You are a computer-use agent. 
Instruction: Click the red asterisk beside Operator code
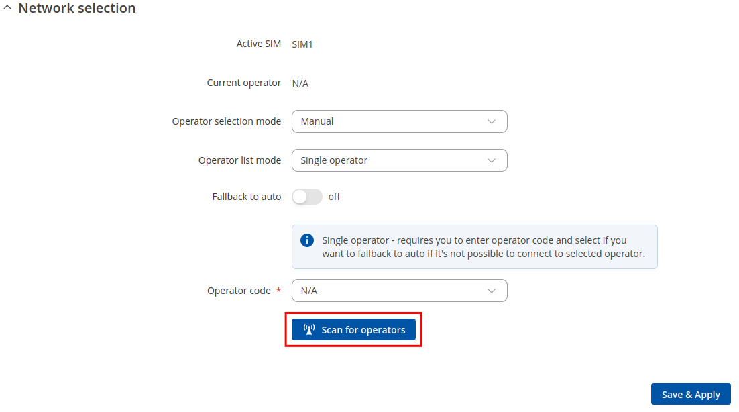tap(278, 291)
